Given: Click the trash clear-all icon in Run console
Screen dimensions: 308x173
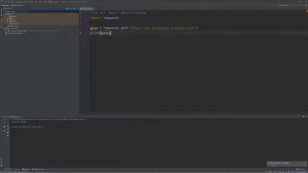Looking at the screenshot, I should 8,136.
